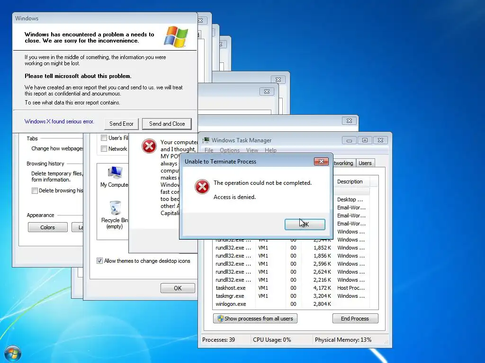The height and width of the screenshot is (363, 485).
Task: Click the Task Manager title bar icon
Action: click(206, 140)
